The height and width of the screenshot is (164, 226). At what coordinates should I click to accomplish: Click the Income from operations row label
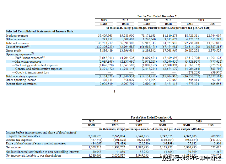(x=21, y=84)
